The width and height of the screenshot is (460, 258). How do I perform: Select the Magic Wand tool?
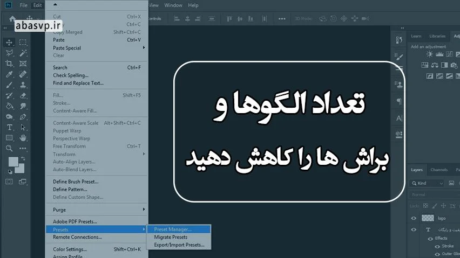[x=23, y=53]
